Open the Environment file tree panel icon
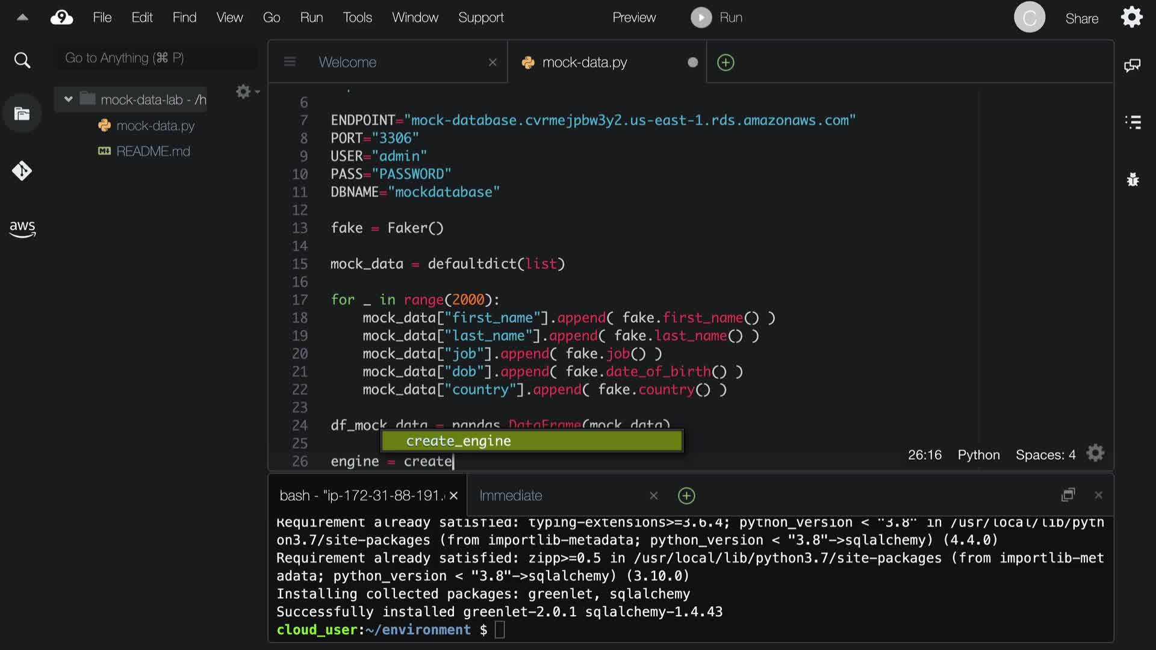1156x650 pixels. pyautogui.click(x=22, y=114)
